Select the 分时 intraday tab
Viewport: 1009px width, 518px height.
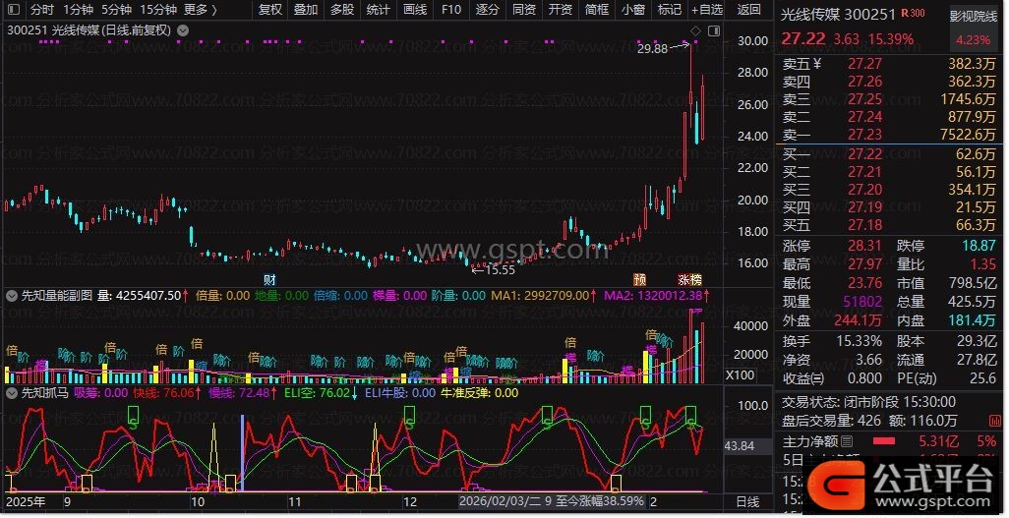tap(42, 10)
